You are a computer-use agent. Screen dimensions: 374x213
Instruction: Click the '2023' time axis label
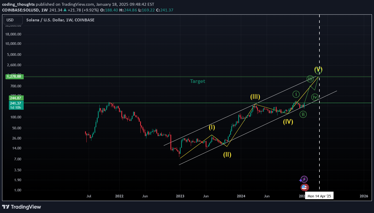[x=180, y=196]
